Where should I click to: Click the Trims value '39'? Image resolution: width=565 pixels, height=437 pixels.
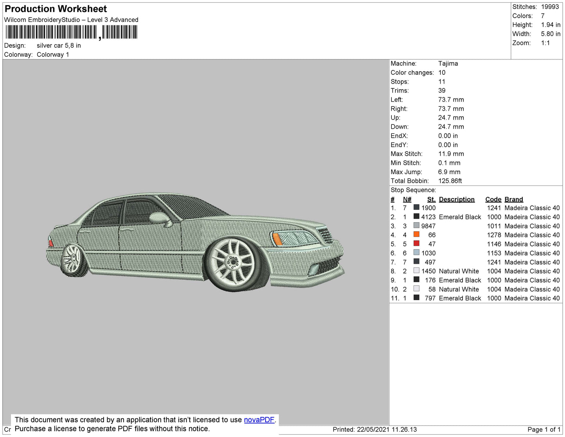click(x=442, y=90)
